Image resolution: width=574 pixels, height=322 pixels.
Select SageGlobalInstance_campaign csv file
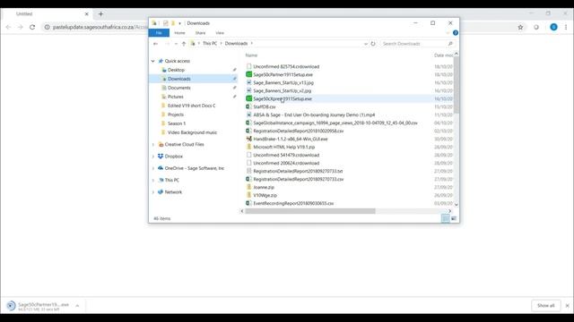pyautogui.click(x=335, y=123)
